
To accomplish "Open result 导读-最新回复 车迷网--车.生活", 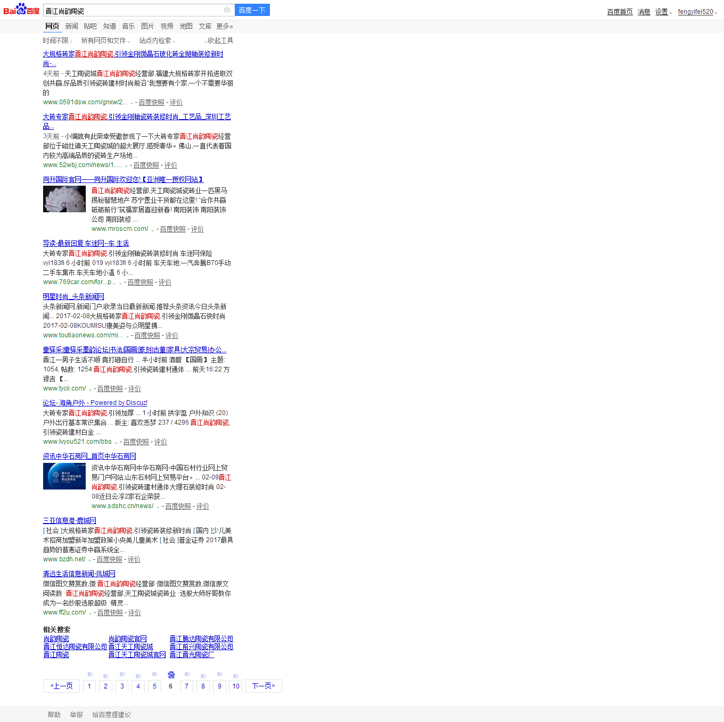I will coord(86,244).
